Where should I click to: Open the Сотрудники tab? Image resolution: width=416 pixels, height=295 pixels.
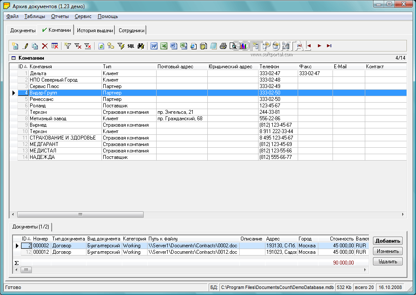(x=132, y=30)
